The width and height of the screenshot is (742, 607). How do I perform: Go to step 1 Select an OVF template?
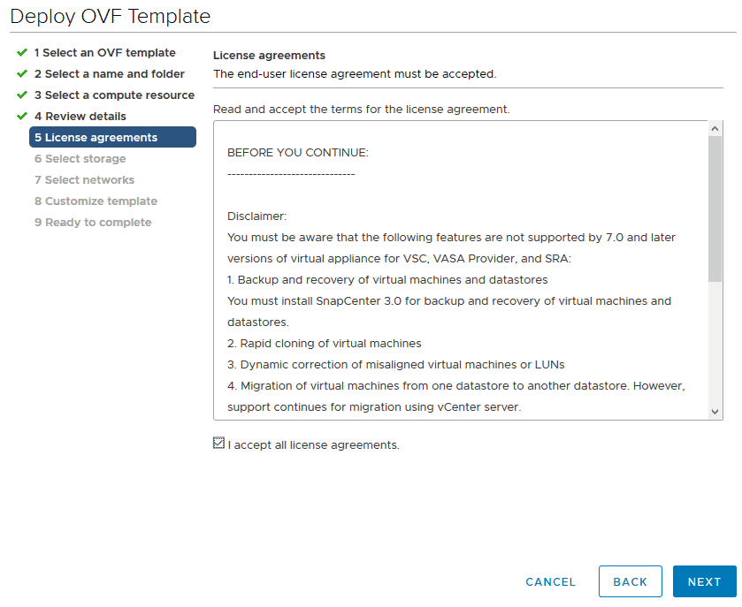(x=104, y=53)
